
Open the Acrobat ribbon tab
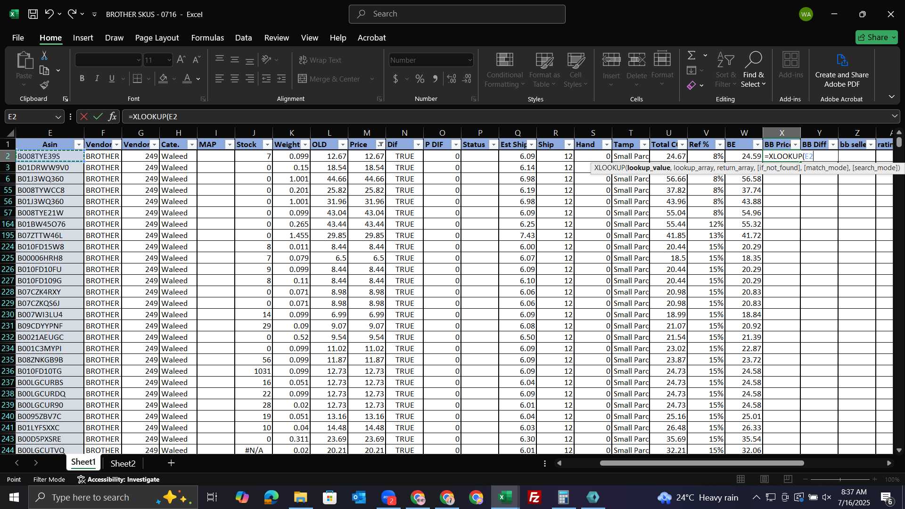point(371,38)
